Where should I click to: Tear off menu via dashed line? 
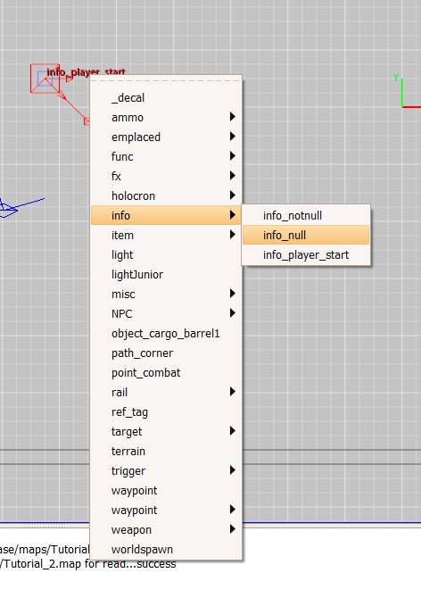166,81
